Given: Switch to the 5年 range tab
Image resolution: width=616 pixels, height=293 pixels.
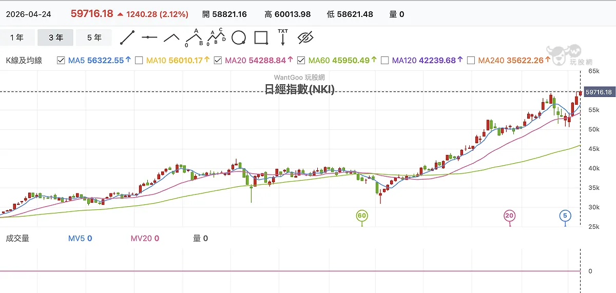Looking at the screenshot, I should 94,37.
